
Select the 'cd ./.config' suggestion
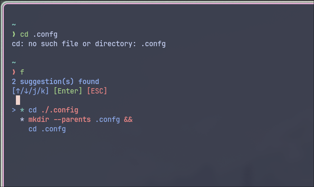point(53,110)
